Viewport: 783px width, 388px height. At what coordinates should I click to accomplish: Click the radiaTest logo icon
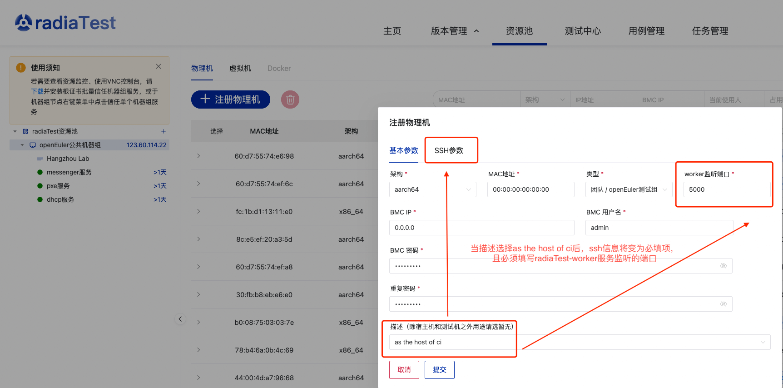click(x=24, y=22)
